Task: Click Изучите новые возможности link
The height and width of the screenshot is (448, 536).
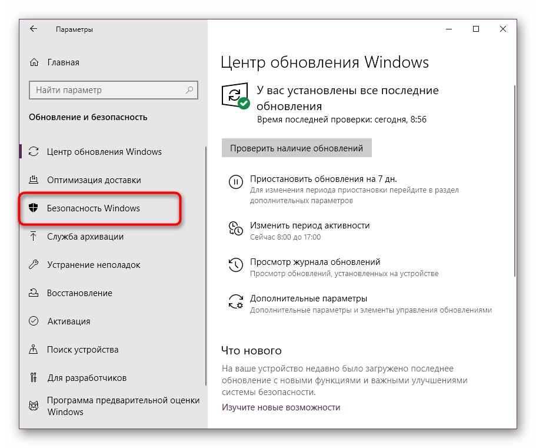Action: click(281, 407)
